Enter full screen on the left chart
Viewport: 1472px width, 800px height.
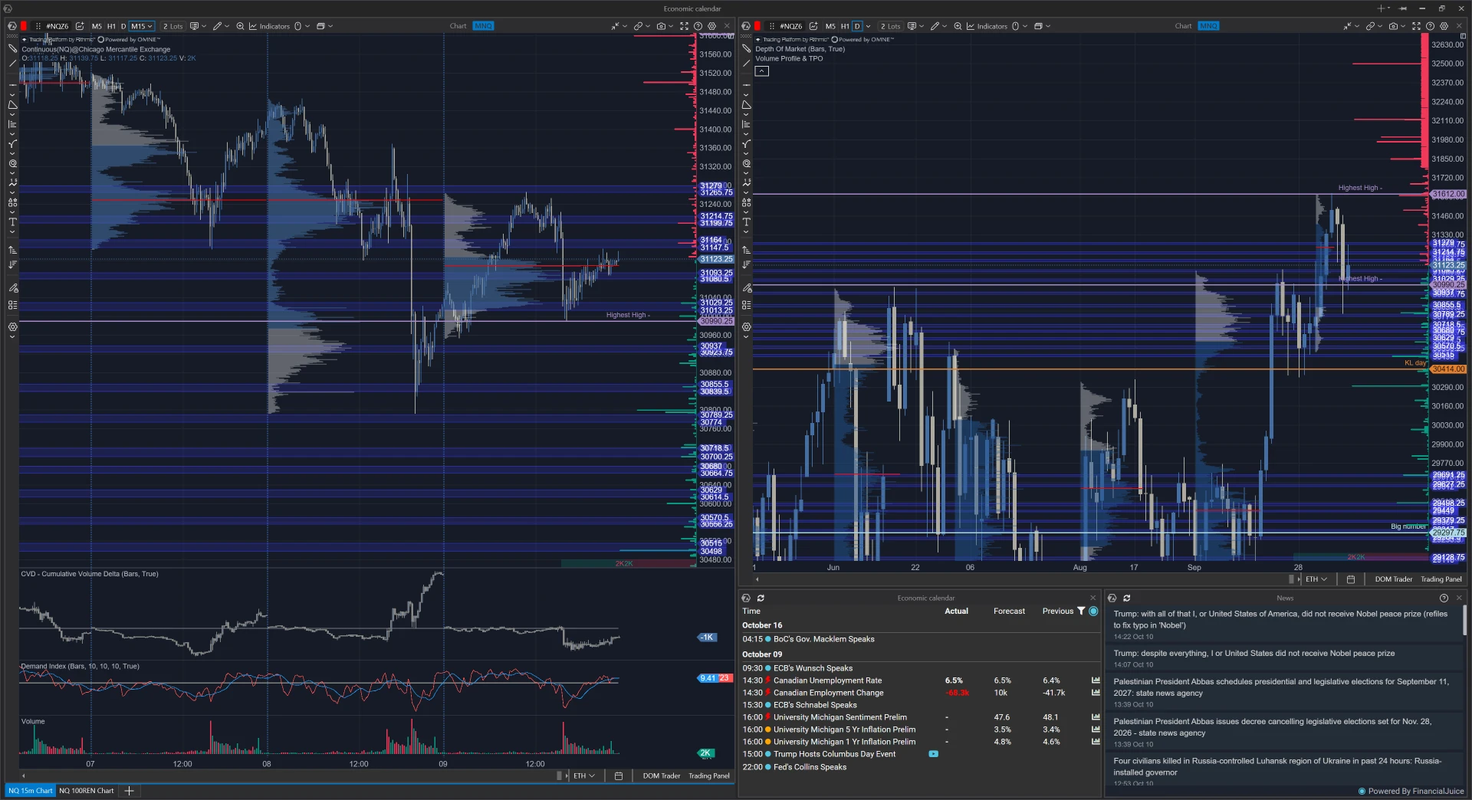685,26
